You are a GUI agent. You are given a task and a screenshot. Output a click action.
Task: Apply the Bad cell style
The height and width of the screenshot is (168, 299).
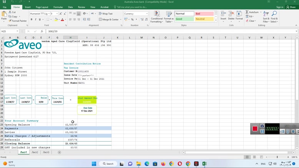coord(204,14)
